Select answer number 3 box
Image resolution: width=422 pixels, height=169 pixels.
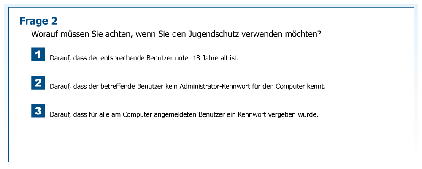[x=38, y=111]
